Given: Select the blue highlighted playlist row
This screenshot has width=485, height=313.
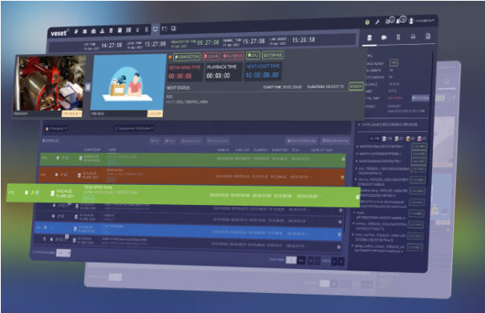Looking at the screenshot, I should 189,231.
